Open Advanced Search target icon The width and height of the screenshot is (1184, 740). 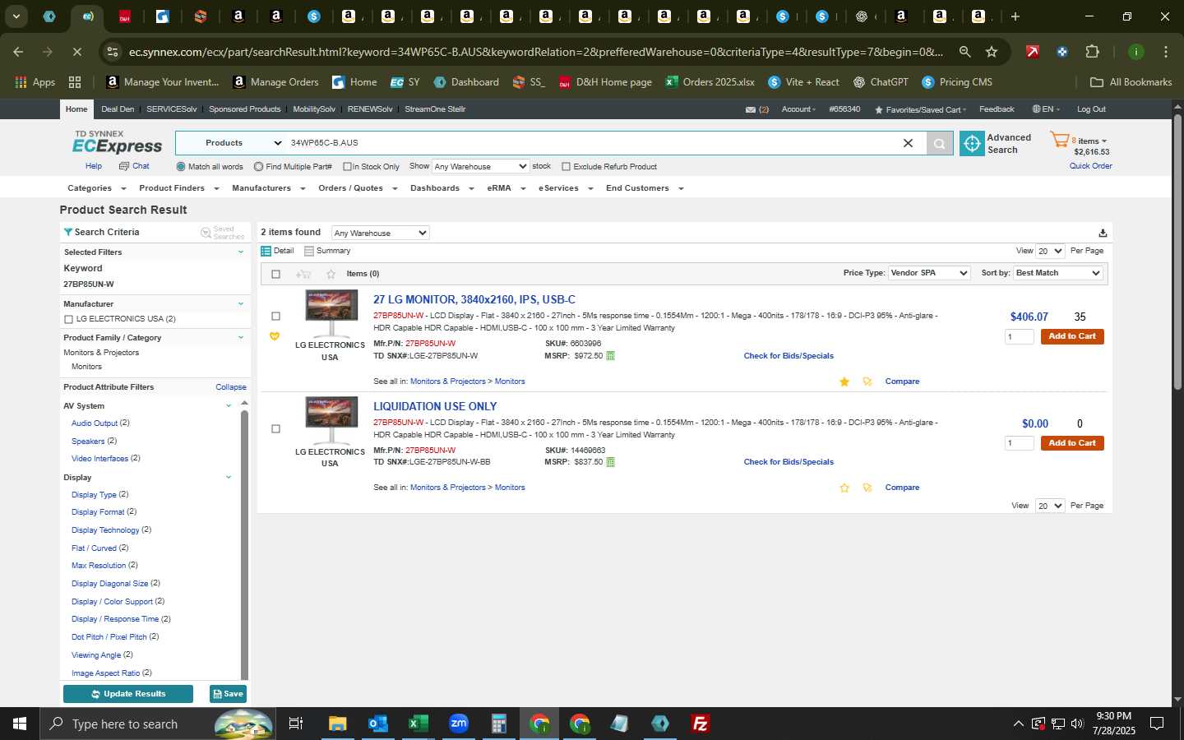972,143
